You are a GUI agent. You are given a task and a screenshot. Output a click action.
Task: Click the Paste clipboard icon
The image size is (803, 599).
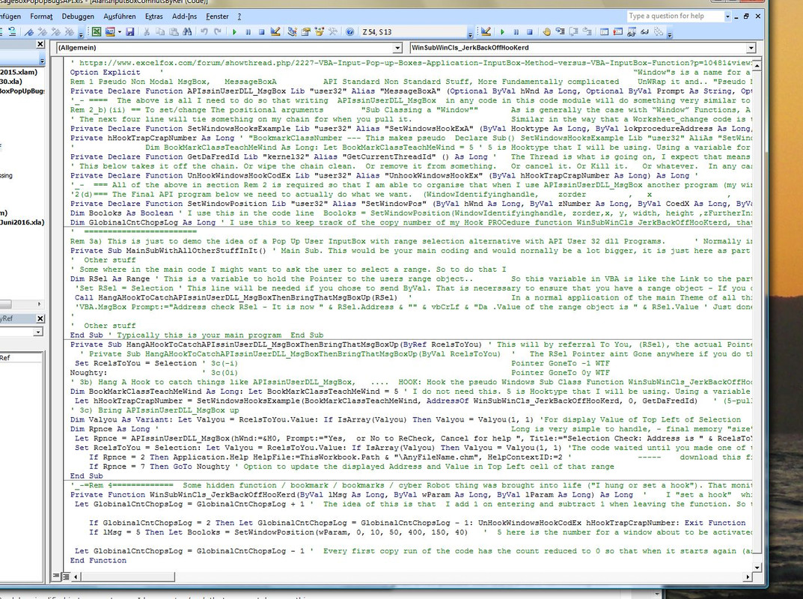[174, 31]
